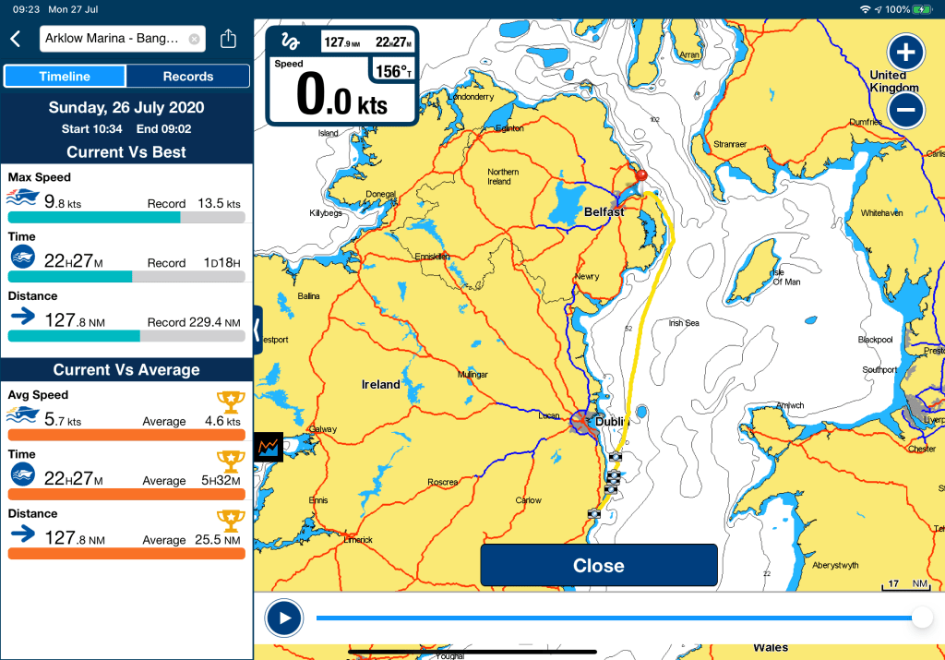Clear the track name field
945x660 pixels.
pos(194,39)
